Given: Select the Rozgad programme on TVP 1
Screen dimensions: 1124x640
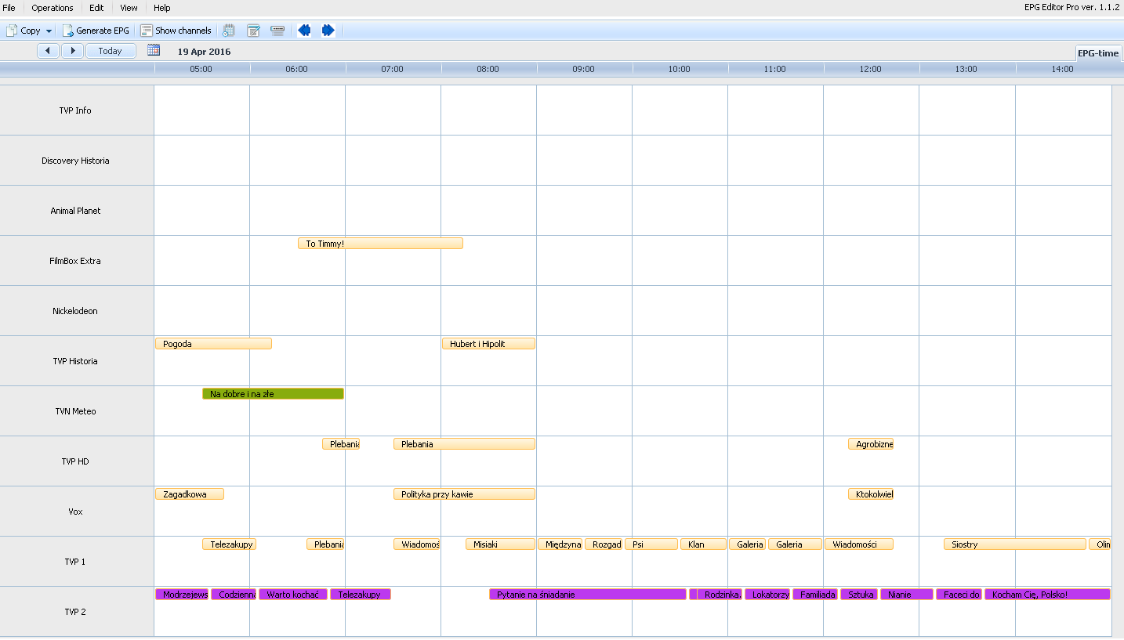Looking at the screenshot, I should [604, 544].
